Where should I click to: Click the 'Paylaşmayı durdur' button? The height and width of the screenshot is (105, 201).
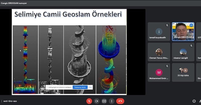(80, 87)
